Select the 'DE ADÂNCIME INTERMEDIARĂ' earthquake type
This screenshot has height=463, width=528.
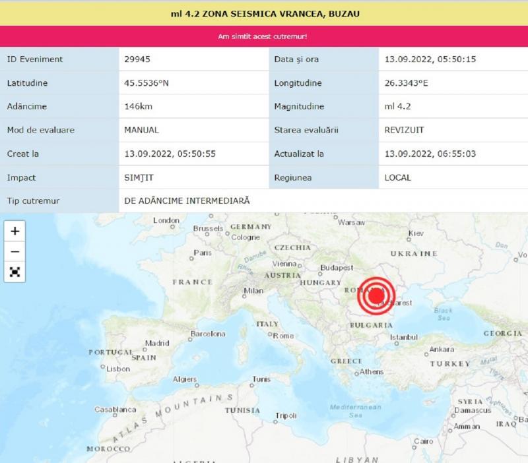(x=187, y=201)
